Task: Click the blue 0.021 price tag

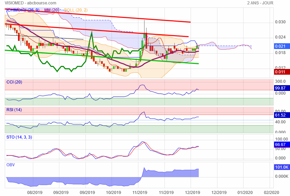Action: 282,46
